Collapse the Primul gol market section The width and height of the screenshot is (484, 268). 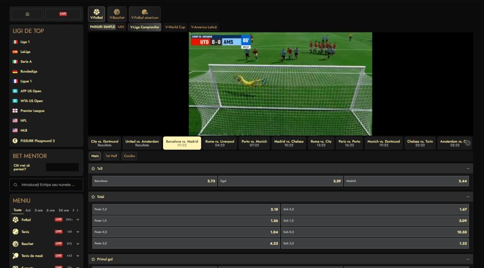point(468,259)
